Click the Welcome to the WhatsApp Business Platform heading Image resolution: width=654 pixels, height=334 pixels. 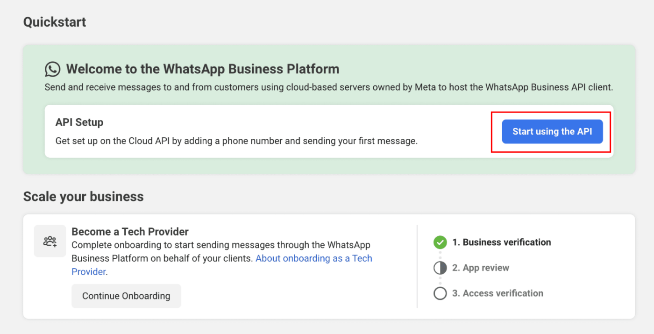click(x=203, y=69)
